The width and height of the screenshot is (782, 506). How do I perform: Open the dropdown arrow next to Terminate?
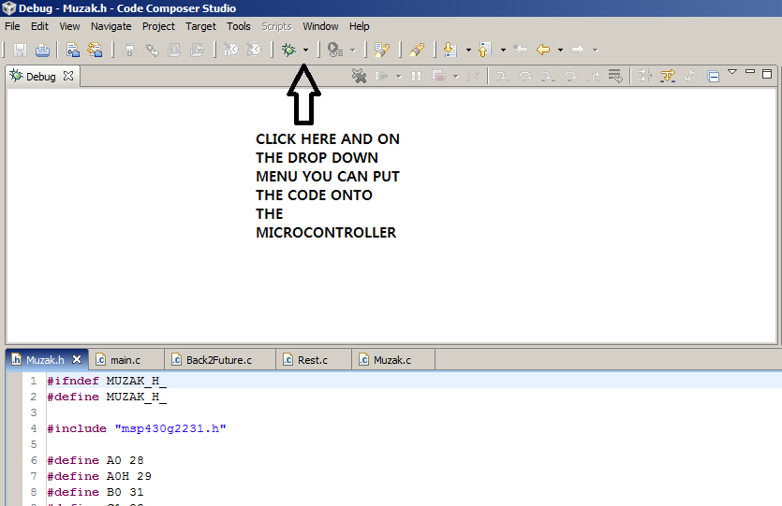coord(455,76)
